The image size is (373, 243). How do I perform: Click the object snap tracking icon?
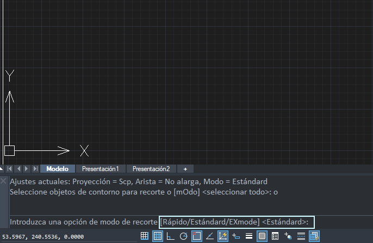click(209, 236)
